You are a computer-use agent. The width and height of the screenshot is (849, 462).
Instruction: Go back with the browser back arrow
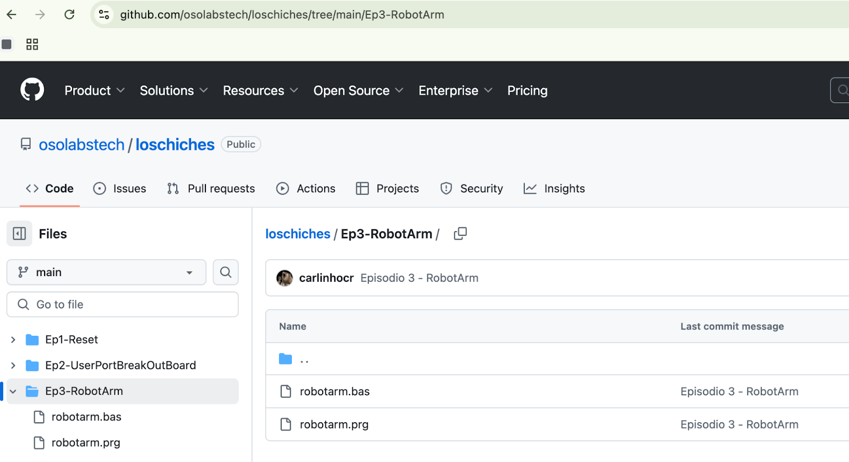tap(12, 14)
